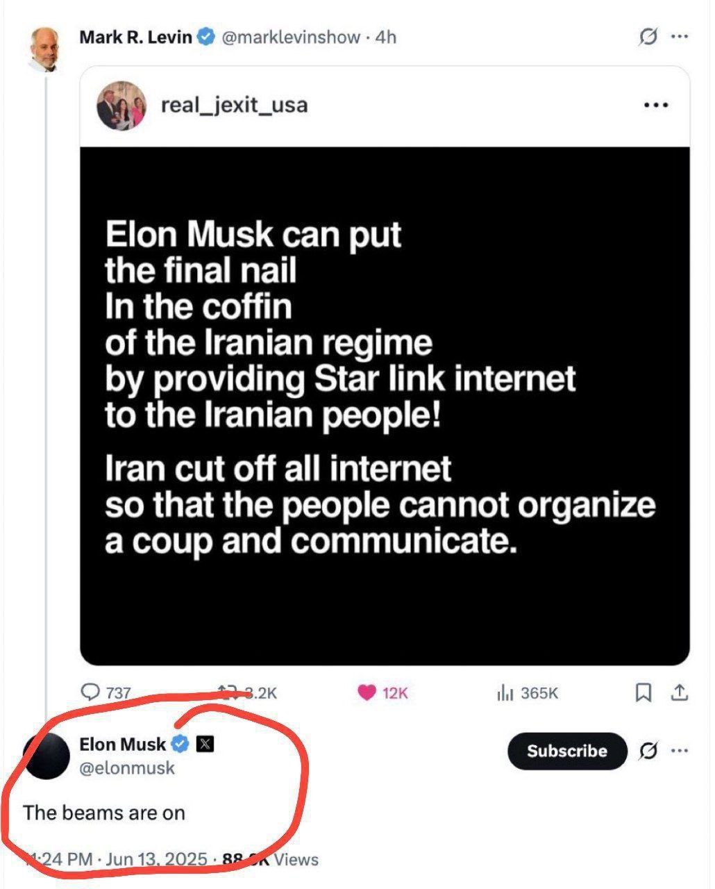Viewport: 715px width, 889px height.
Task: View analytics icon showing 365K views
Action: (x=505, y=692)
